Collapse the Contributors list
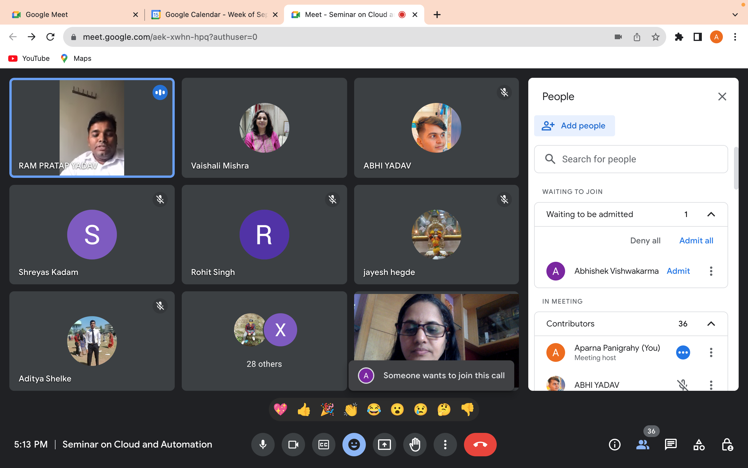Image resolution: width=748 pixels, height=468 pixels. click(x=711, y=324)
